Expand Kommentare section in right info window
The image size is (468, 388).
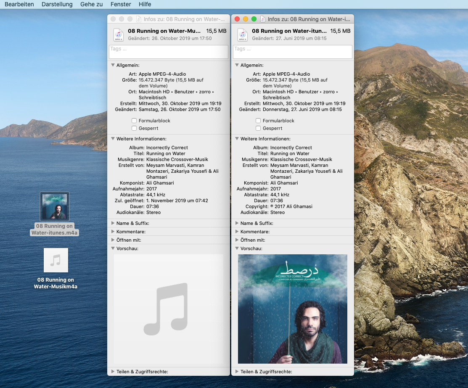click(237, 232)
